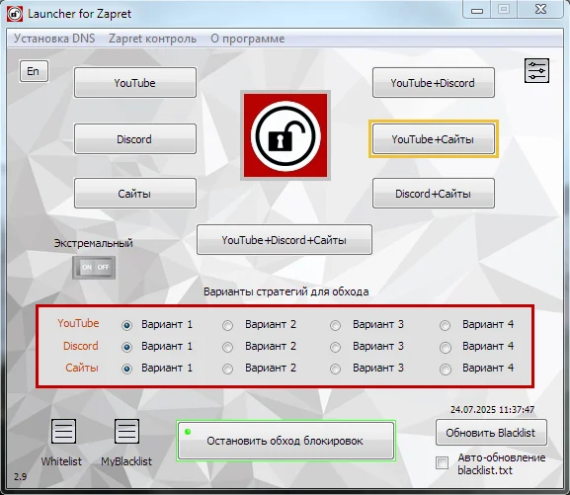Screen dimensions: 570x495
Task: Click the Whitelist label
Action: [61, 461]
